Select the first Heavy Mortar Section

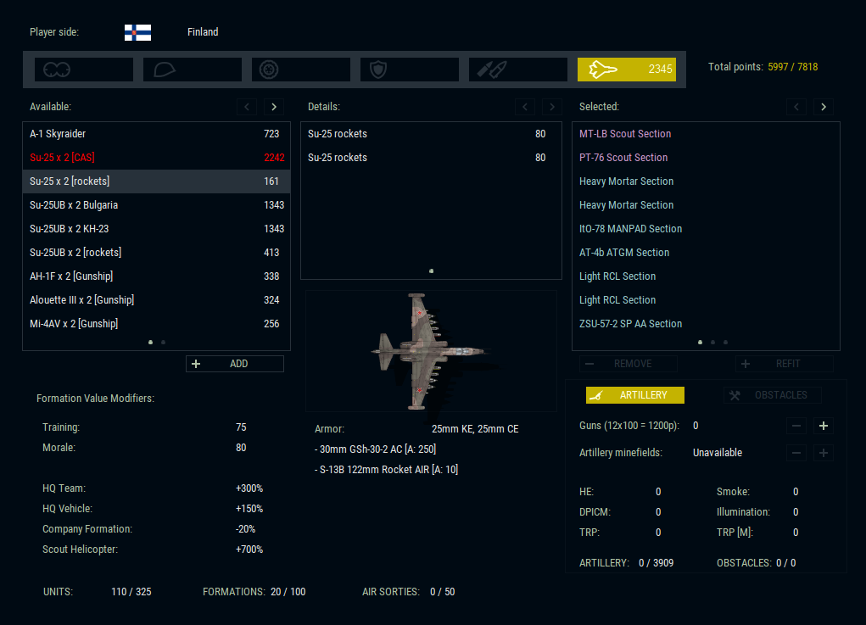(x=706, y=181)
